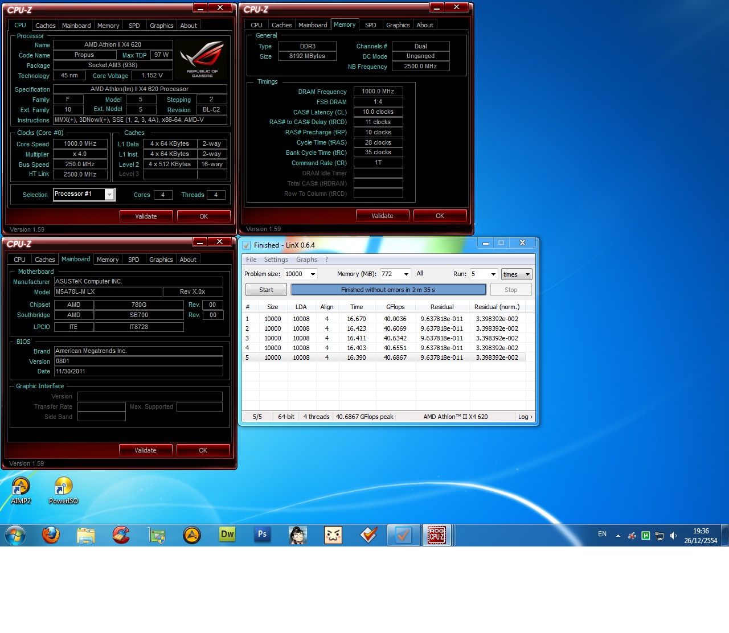
Task: Click Validate in the CPU-Z processor window
Action: tap(146, 216)
